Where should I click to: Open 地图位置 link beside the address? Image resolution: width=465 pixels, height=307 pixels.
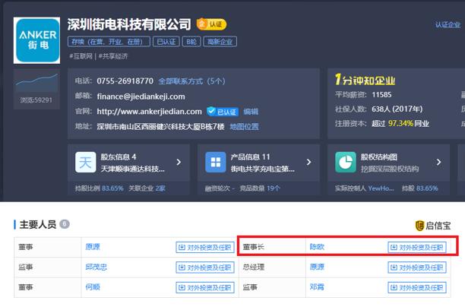245,127
